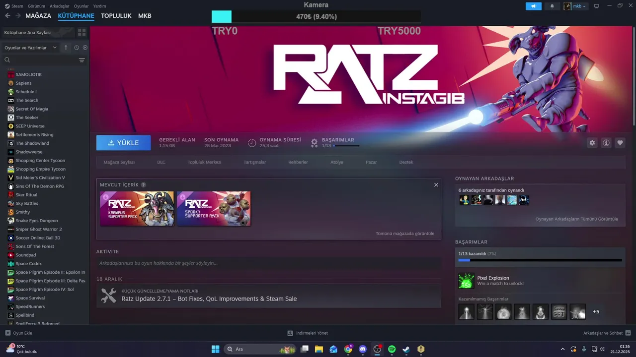
Task: Open the Pazar link
Action: 371,162
